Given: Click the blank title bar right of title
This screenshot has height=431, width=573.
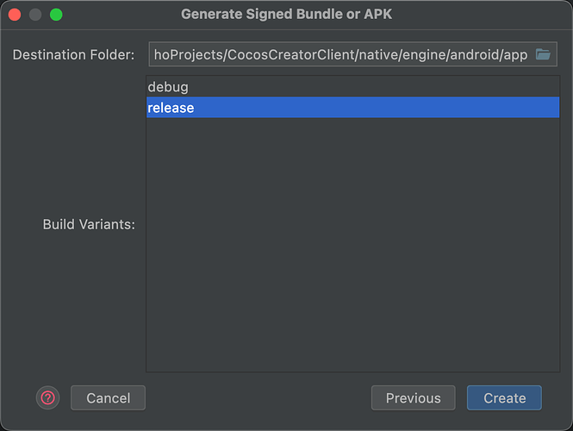Looking at the screenshot, I should (483, 15).
